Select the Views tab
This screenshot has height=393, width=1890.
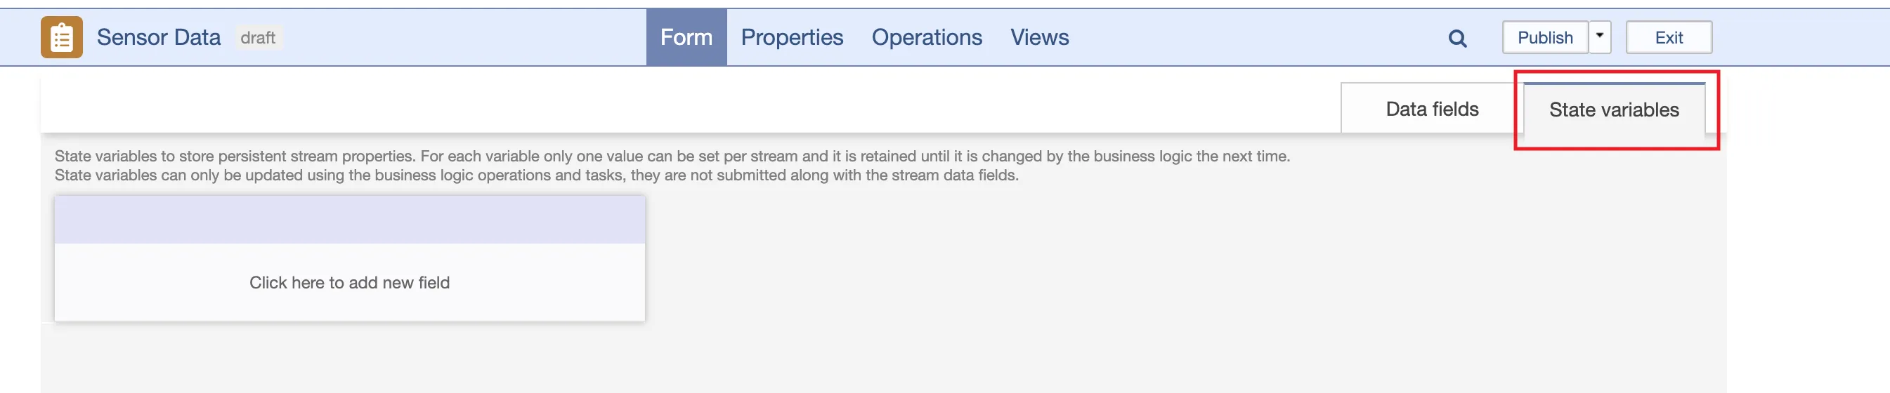(1039, 37)
